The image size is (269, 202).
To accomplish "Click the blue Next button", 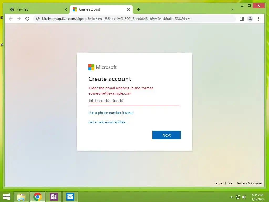I will click(x=166, y=135).
